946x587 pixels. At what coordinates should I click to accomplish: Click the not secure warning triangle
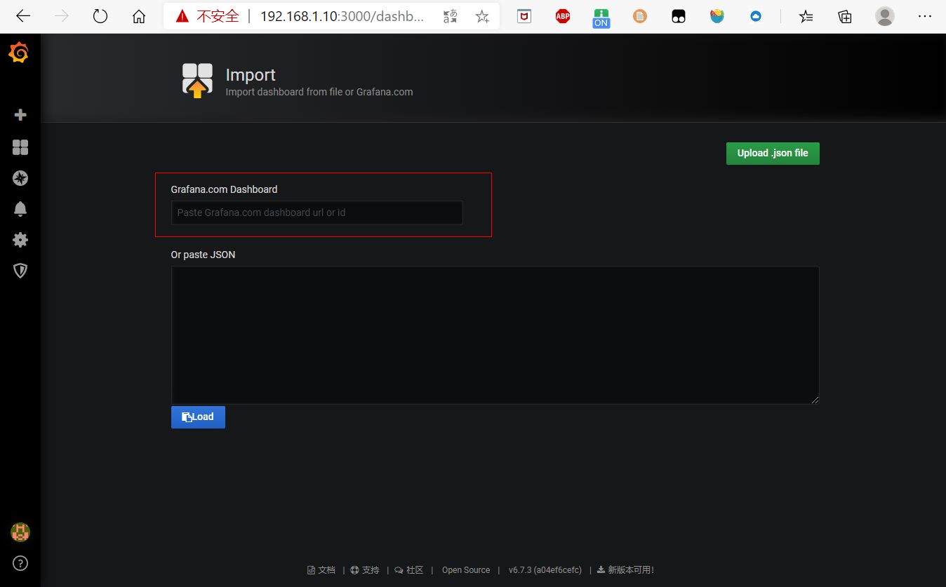[x=182, y=16]
